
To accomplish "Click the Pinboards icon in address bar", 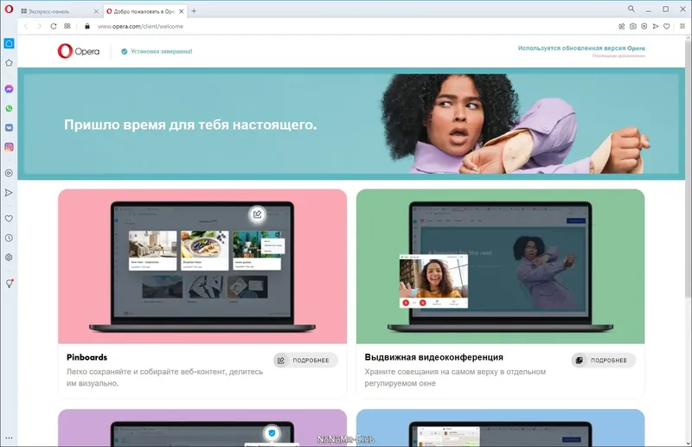I will [x=622, y=27].
